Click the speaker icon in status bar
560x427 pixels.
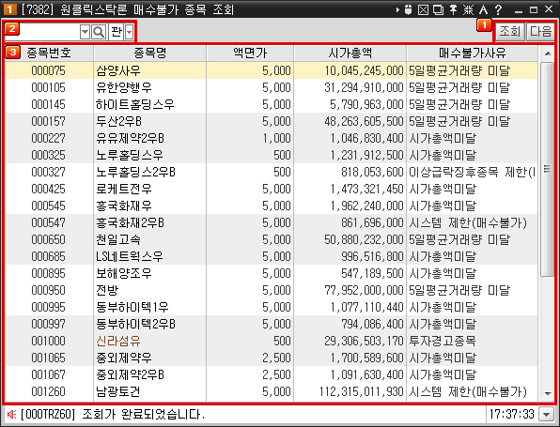(11, 414)
